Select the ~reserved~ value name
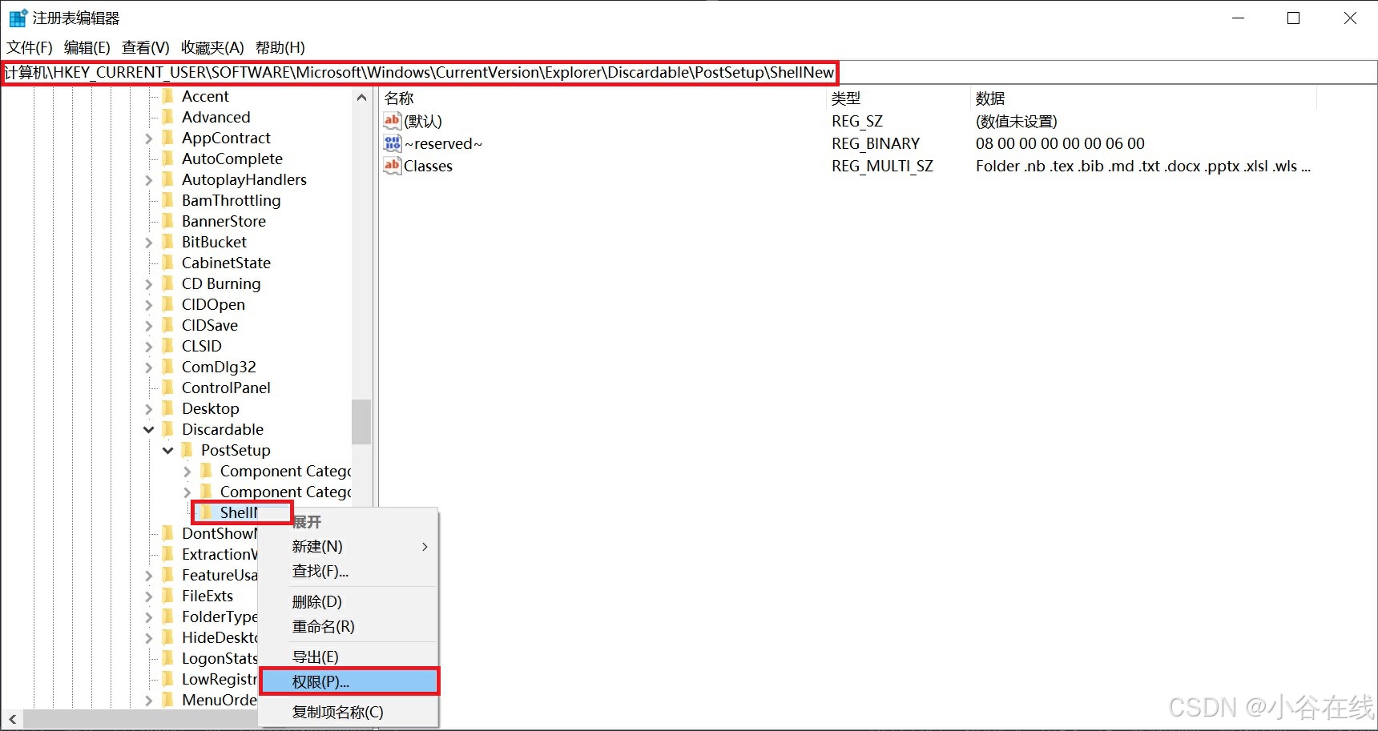This screenshot has width=1378, height=731. [443, 143]
